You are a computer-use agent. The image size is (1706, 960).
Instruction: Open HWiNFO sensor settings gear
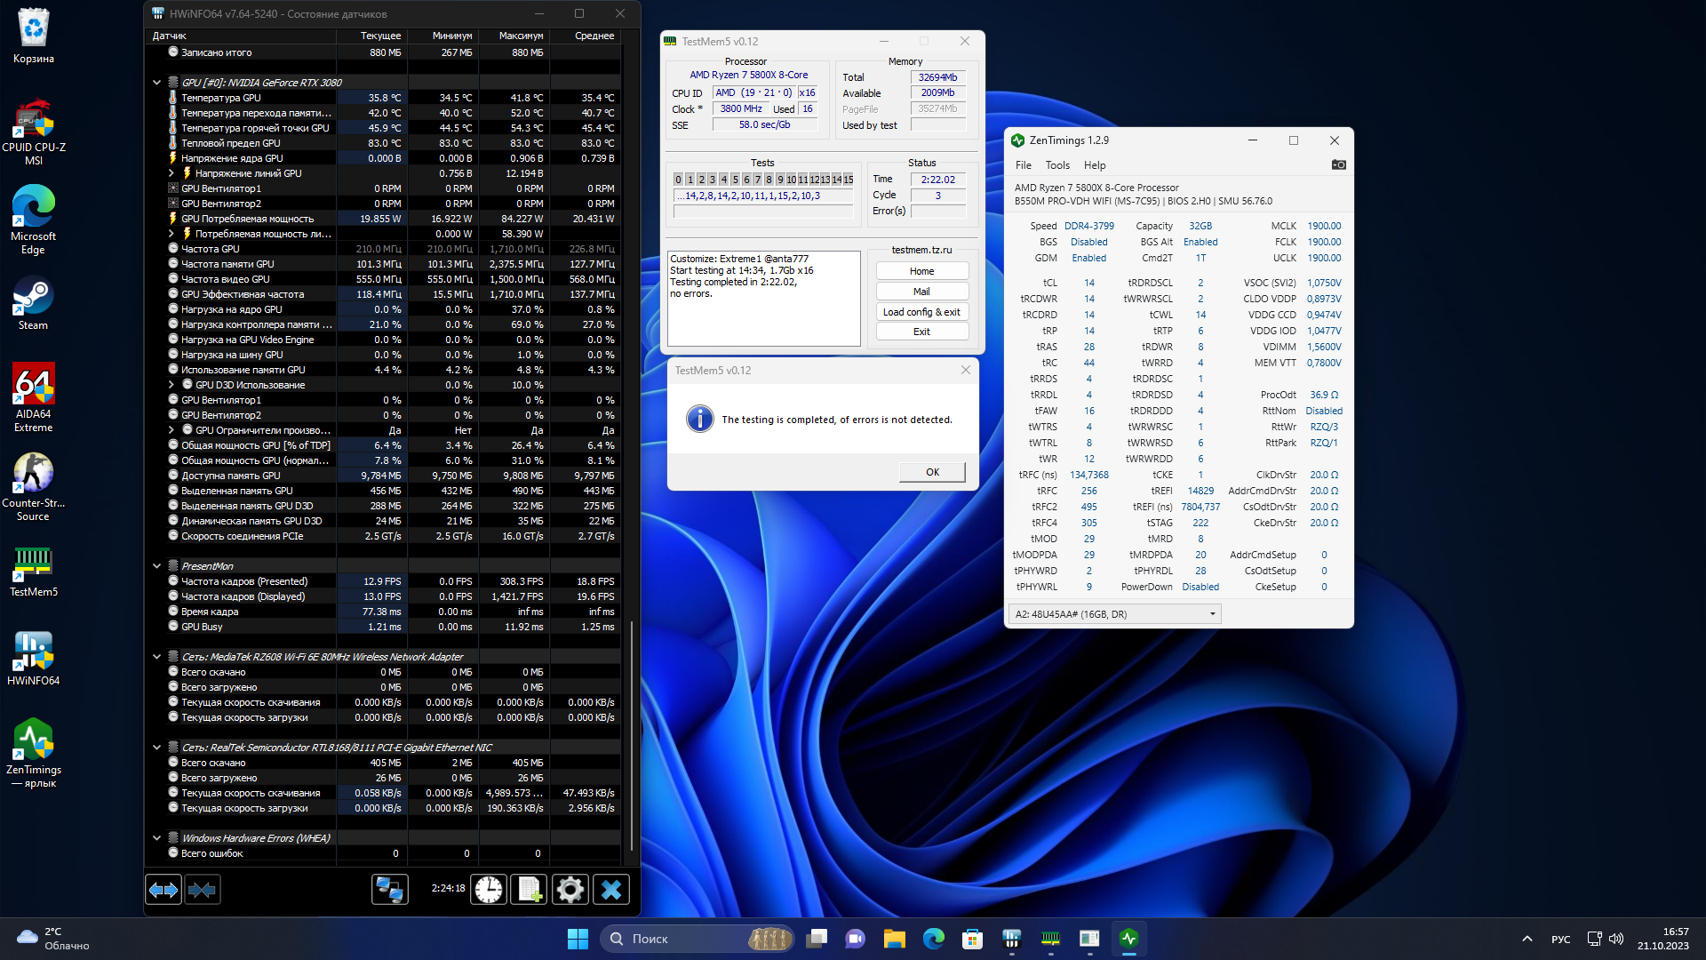[x=570, y=890]
